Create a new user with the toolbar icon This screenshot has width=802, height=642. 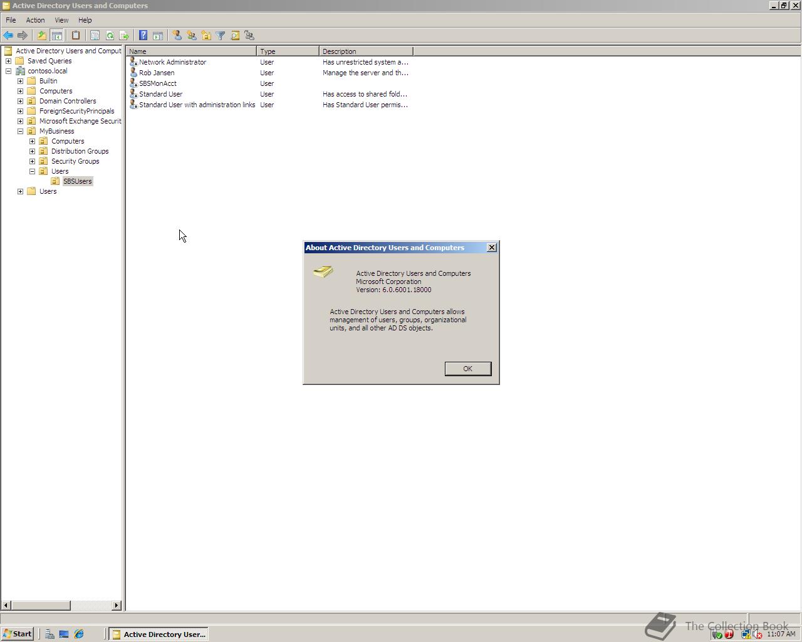click(177, 36)
